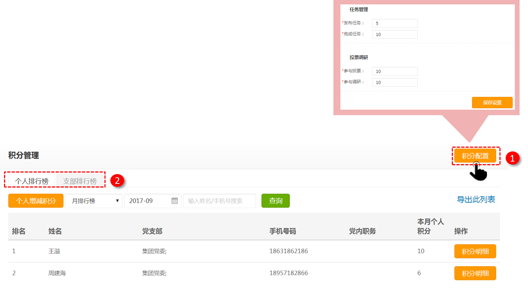
Task: Open the 月排行榜 ranking dropdown
Action: tap(93, 201)
